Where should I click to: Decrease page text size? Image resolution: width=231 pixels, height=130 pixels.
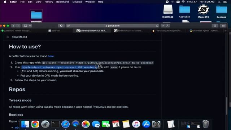point(163,26)
